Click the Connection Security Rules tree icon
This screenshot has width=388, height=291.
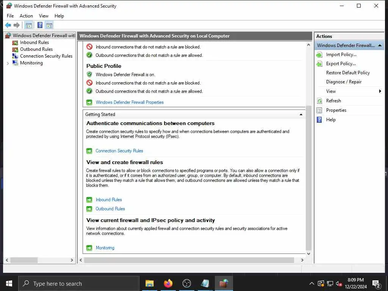(x=15, y=56)
